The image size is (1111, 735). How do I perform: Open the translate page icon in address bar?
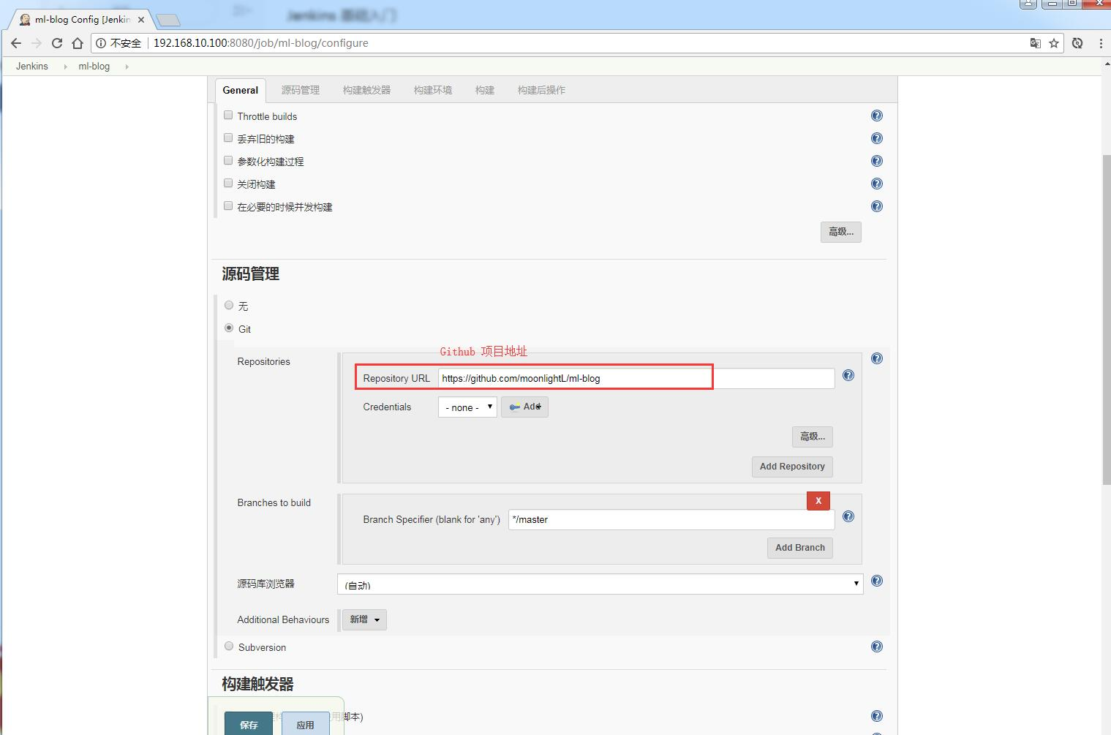coord(1035,43)
